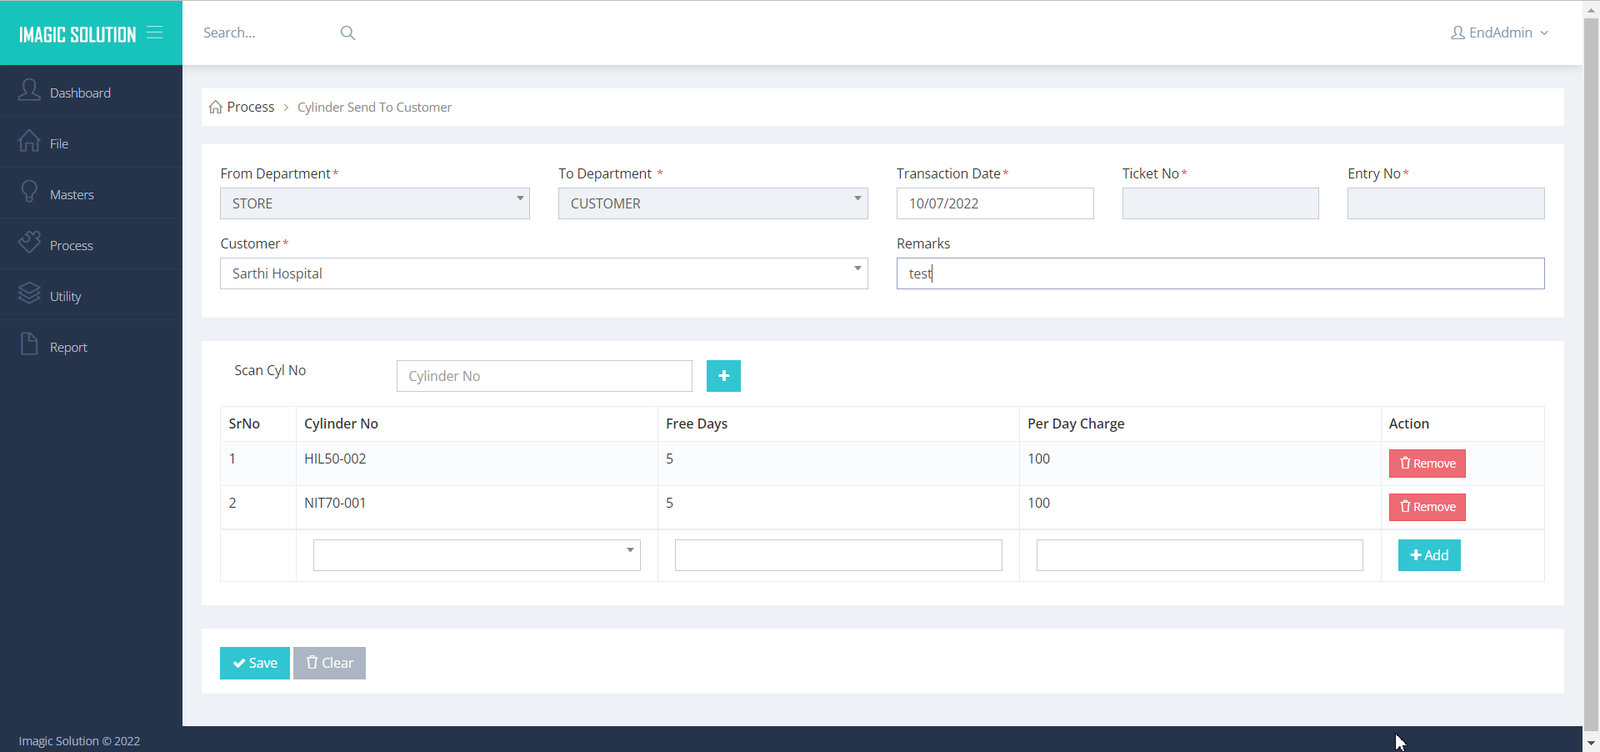Open the Dashboard menu item

91,92
